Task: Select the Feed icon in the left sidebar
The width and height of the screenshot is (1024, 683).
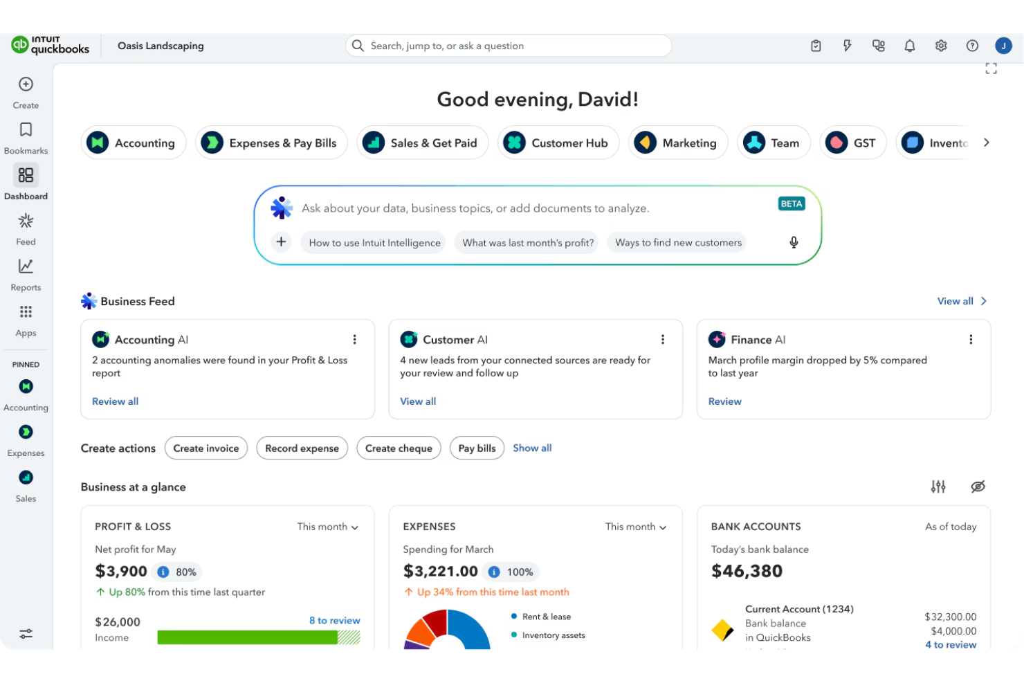Action: (x=26, y=220)
